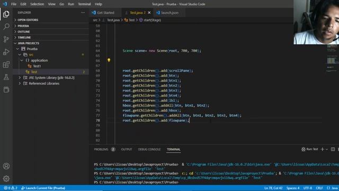The width and height of the screenshot is (339, 191).
Task: Click Run: Test terminal label
Action: coord(310,149)
